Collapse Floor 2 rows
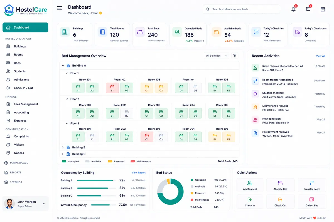The height and width of the screenshot is (222, 334). [x=67, y=99]
